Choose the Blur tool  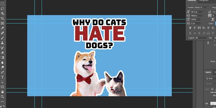2,62
